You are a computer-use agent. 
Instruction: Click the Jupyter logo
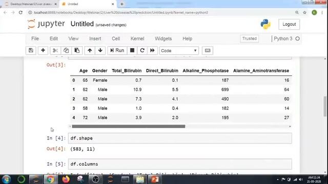click(x=46, y=24)
